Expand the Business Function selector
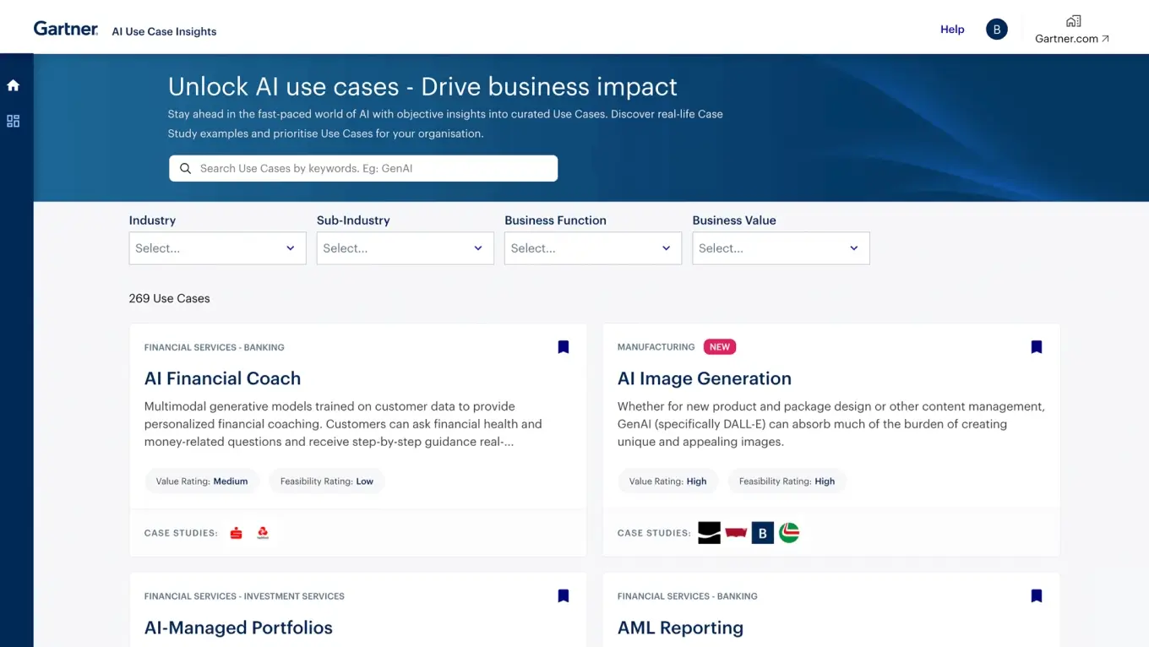This screenshot has width=1149, height=647. click(x=592, y=247)
